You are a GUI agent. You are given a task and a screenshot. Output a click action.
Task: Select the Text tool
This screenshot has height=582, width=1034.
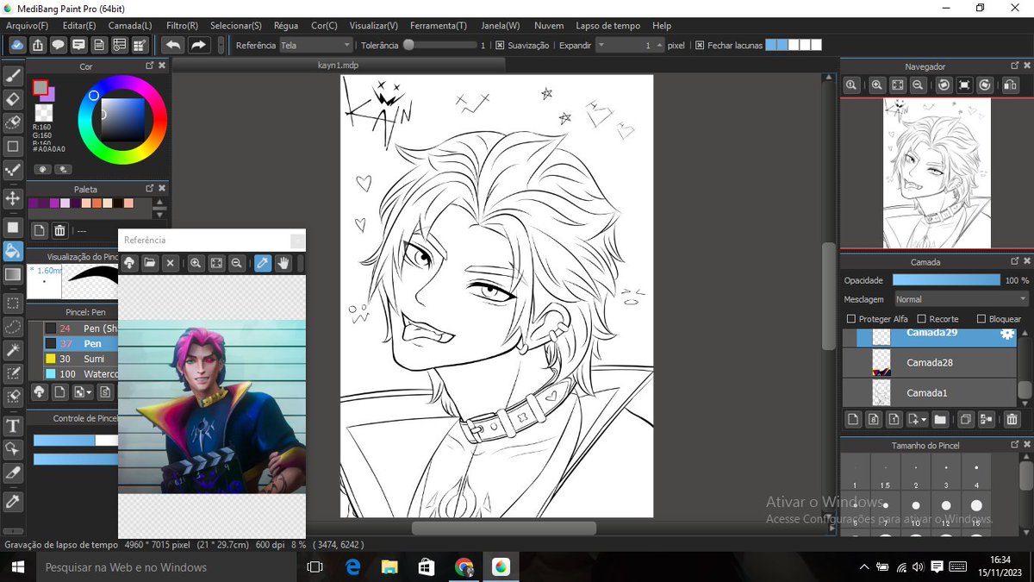pos(13,426)
